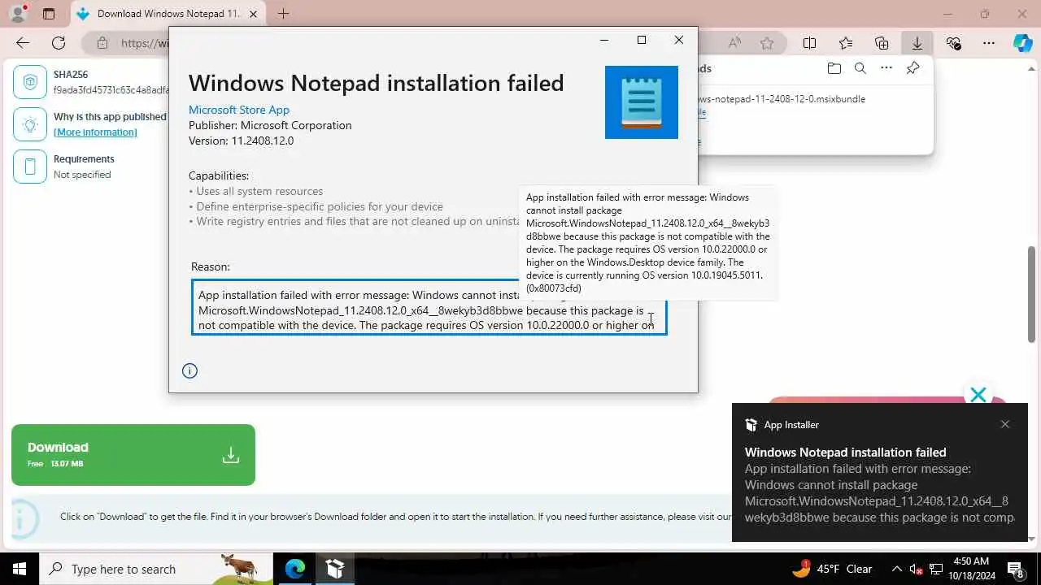Click the browser address bar URL

click(x=144, y=43)
